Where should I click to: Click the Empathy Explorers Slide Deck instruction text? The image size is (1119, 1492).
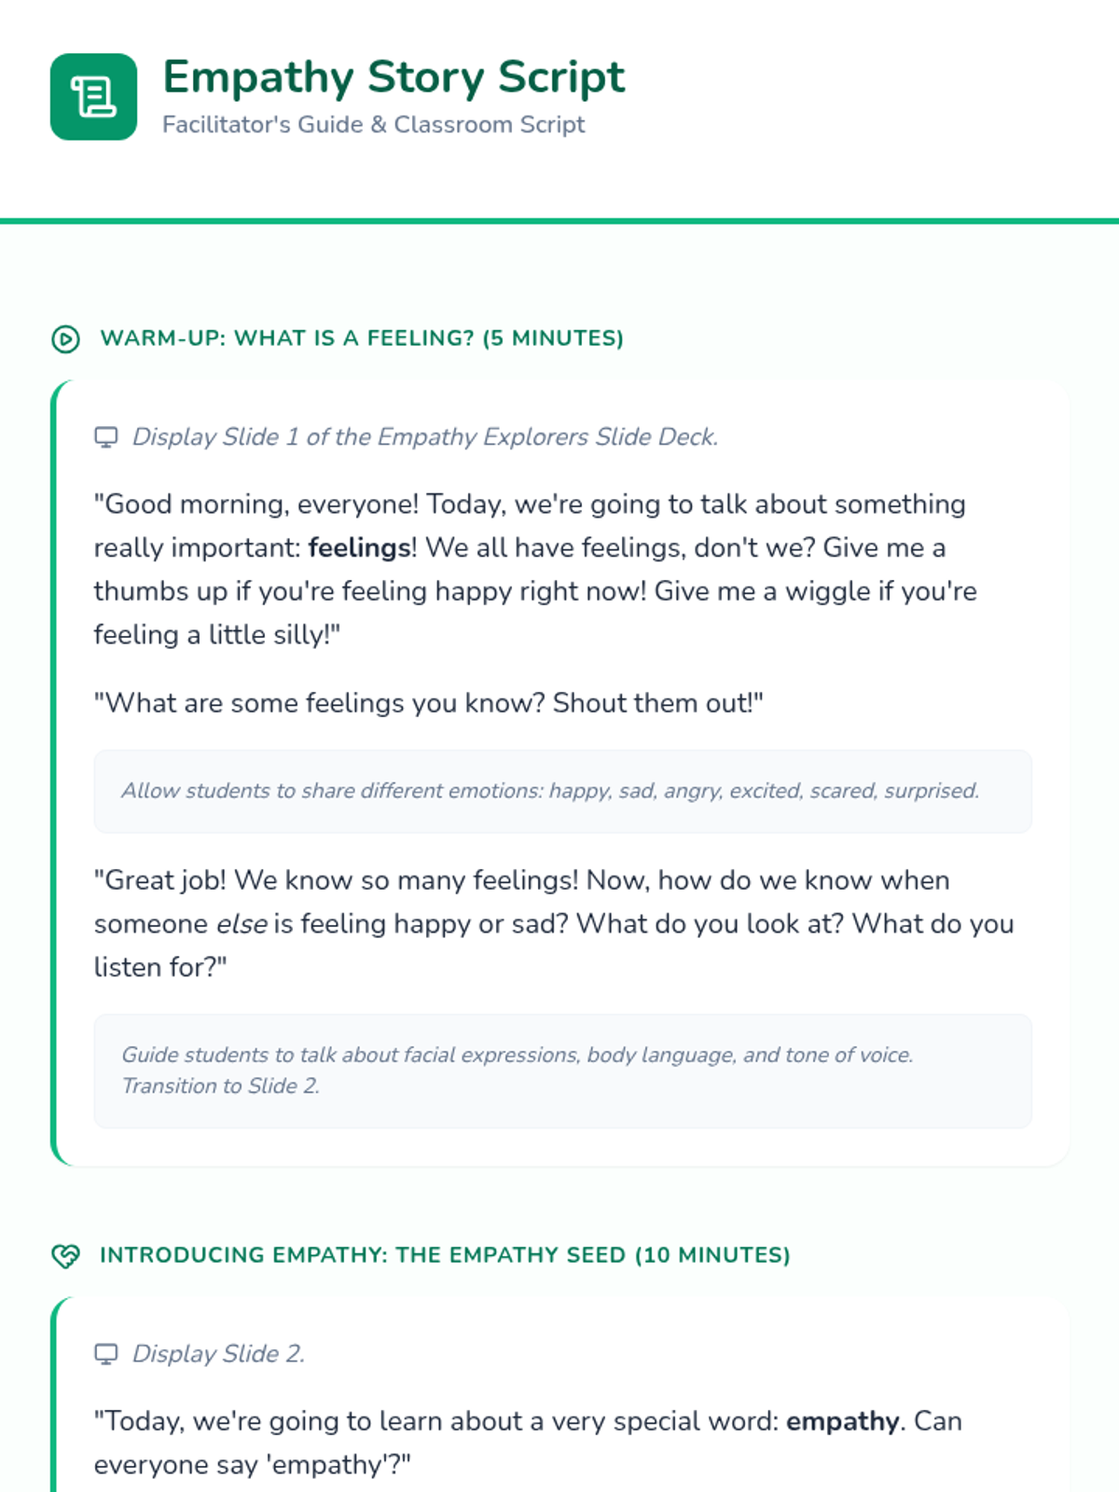click(425, 437)
